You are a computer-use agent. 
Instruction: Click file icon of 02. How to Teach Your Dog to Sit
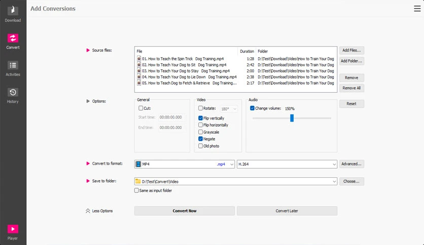coord(139,65)
